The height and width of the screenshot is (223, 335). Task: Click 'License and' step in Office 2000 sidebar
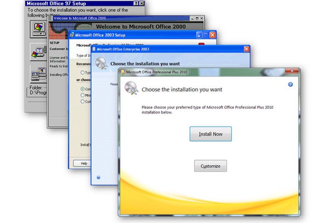pos(58,59)
